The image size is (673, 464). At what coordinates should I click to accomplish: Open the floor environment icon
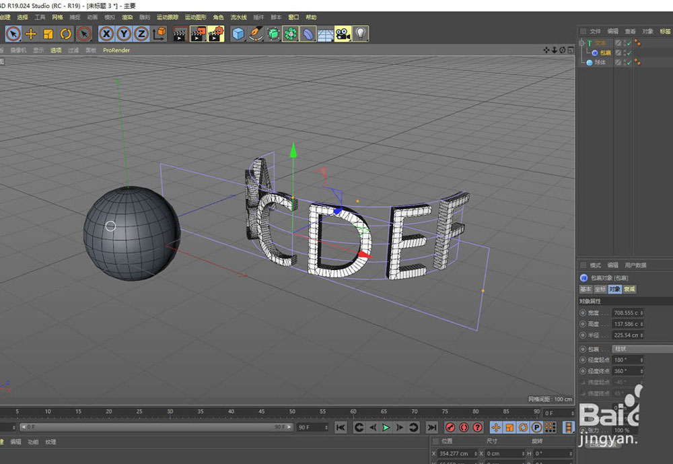coord(326,34)
